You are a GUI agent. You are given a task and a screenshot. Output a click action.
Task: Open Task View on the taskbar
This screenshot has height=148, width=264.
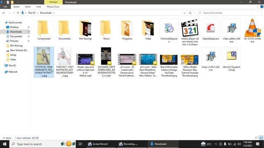point(80,144)
